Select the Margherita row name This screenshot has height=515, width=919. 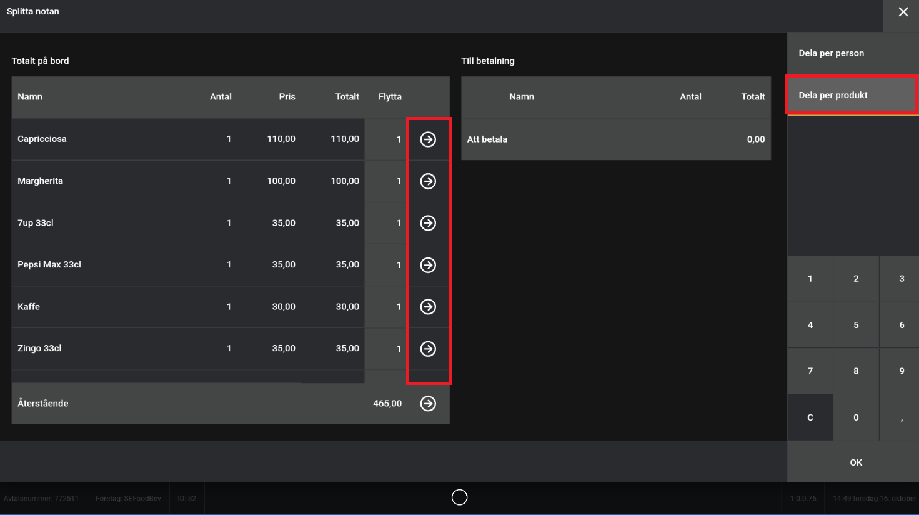coord(41,181)
